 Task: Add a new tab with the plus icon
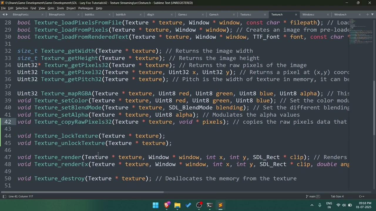coord(367,14)
